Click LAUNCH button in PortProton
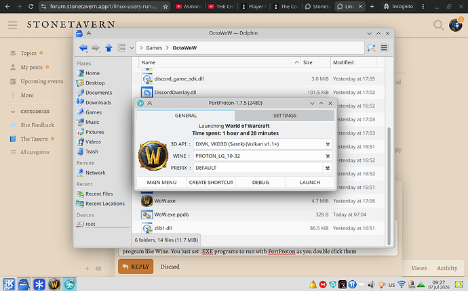Image resolution: width=468 pixels, height=291 pixels. coord(310,182)
